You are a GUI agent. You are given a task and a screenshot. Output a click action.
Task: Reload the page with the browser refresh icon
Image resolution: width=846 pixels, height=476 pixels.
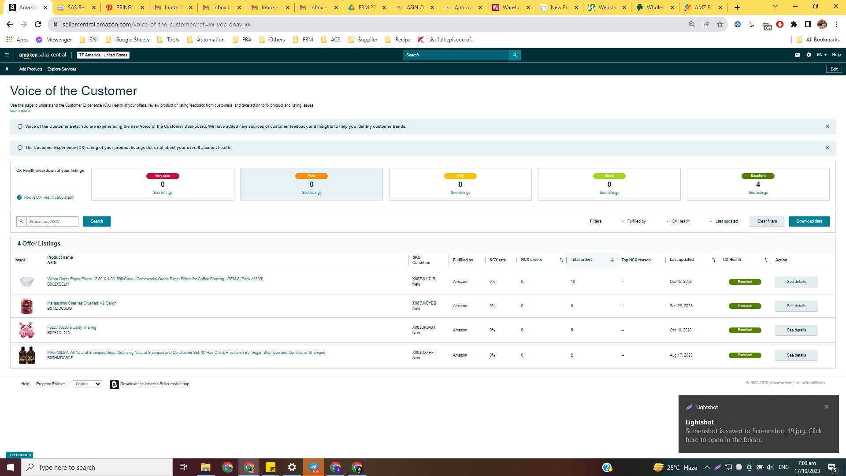tap(38, 25)
